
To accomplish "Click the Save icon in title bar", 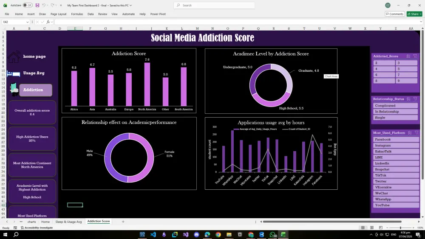I will pos(37,5).
